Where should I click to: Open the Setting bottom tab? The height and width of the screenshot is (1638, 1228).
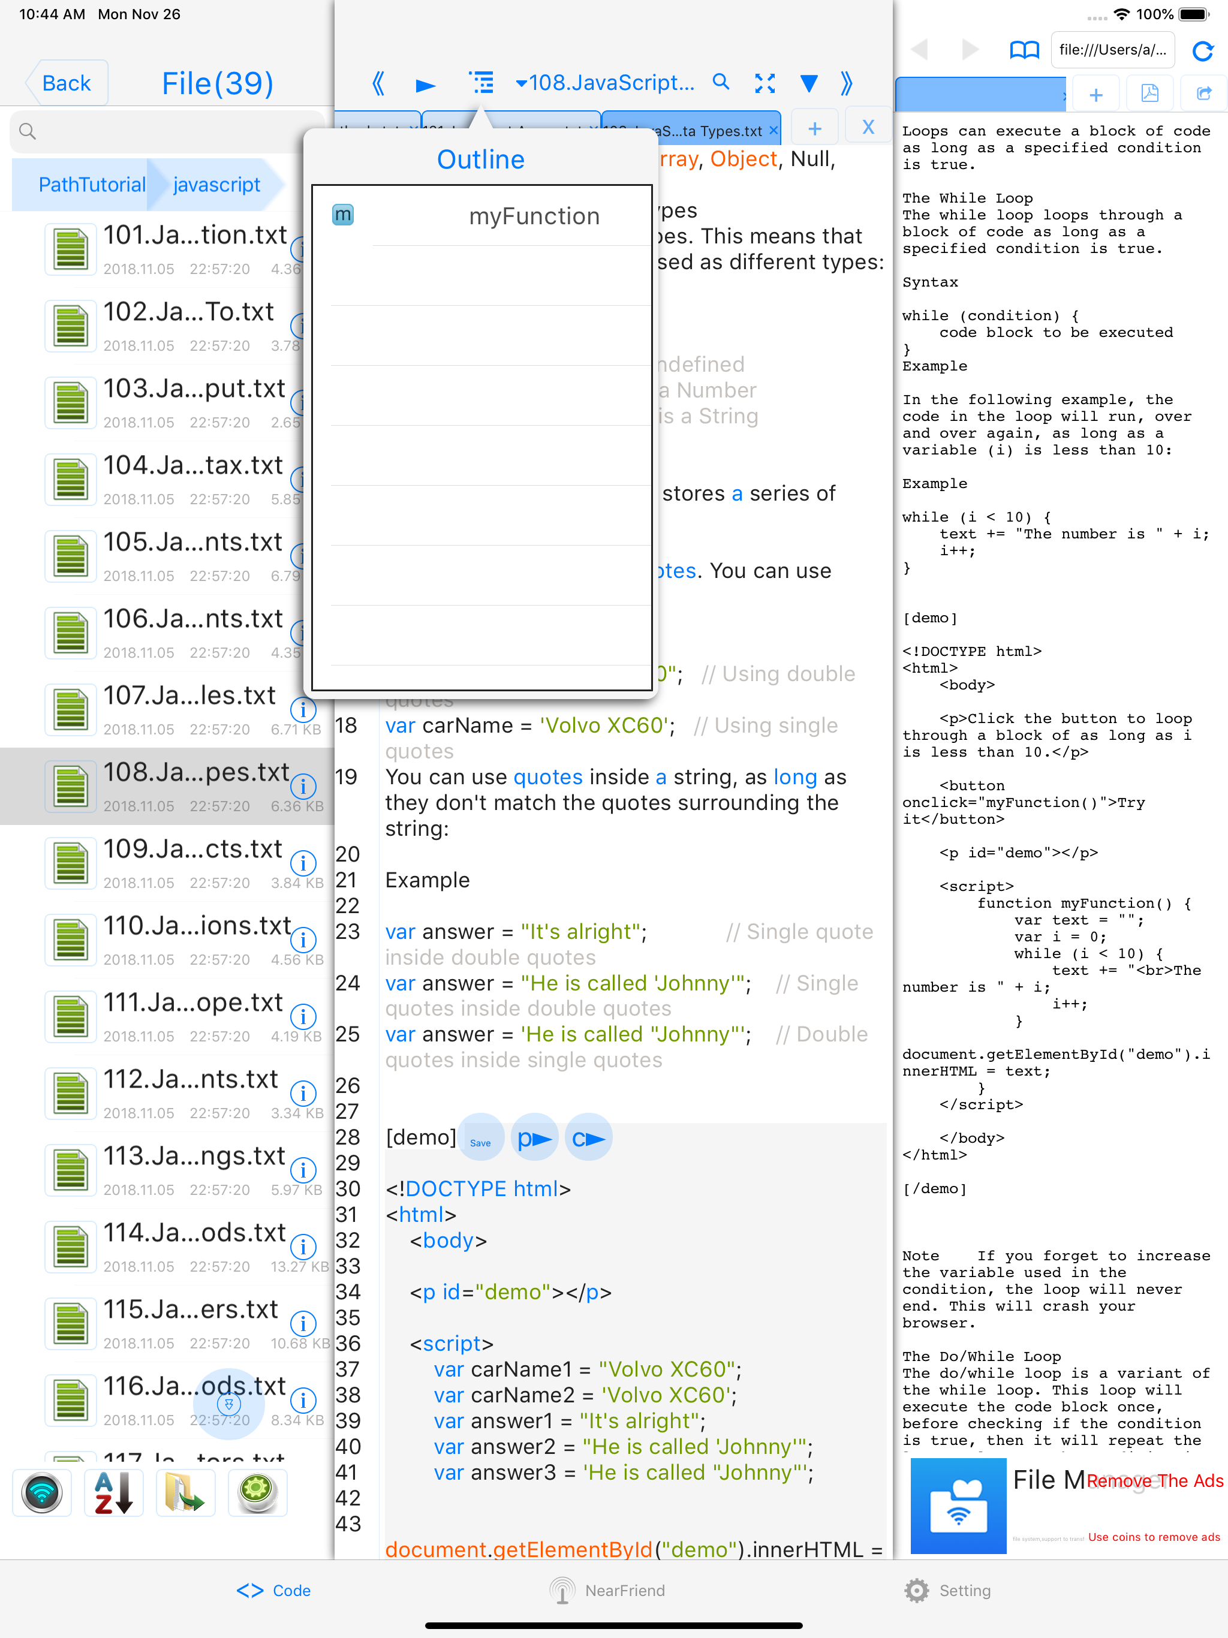[948, 1591]
